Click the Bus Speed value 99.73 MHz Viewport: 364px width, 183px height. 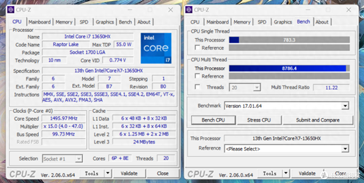64,134
